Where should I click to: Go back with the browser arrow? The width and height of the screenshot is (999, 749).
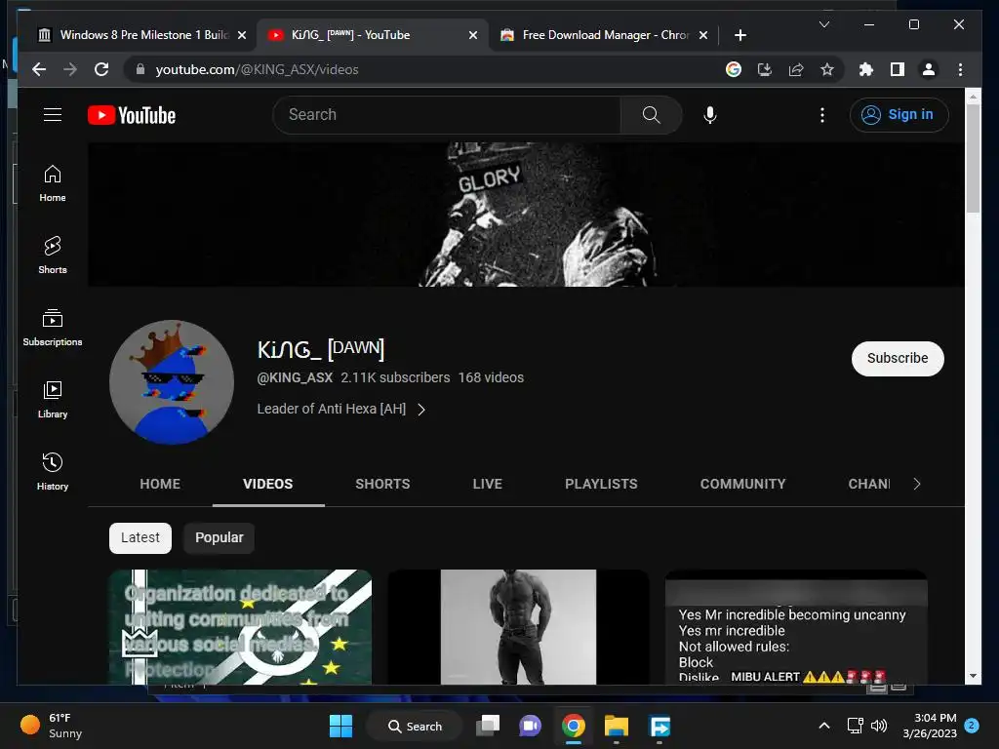coord(39,69)
